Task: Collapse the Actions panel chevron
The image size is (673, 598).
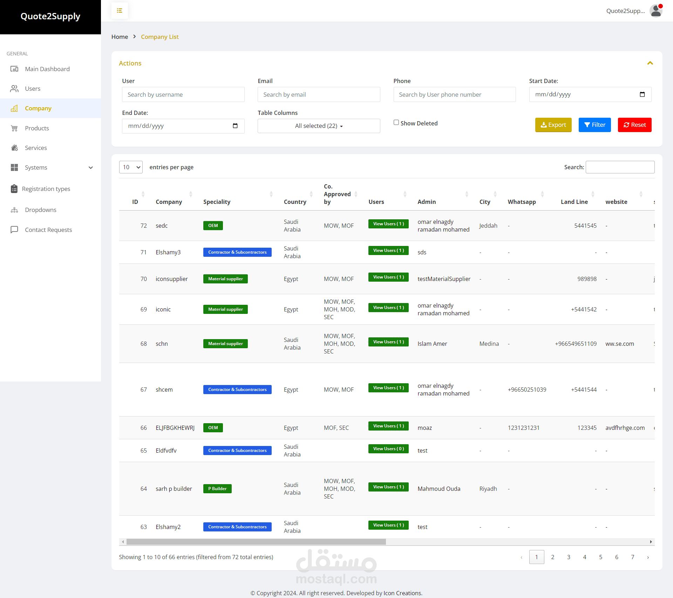Action: [x=650, y=63]
